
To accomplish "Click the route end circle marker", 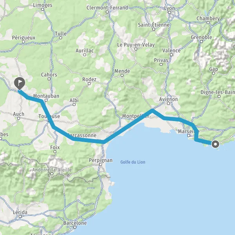I will (215, 144).
